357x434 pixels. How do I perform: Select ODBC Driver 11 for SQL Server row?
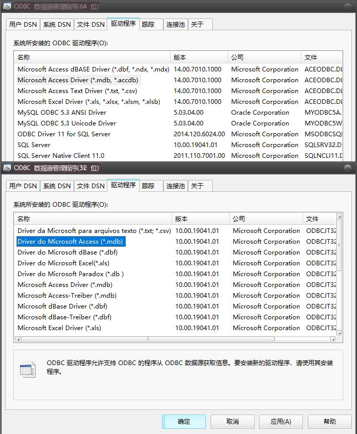(x=178, y=134)
